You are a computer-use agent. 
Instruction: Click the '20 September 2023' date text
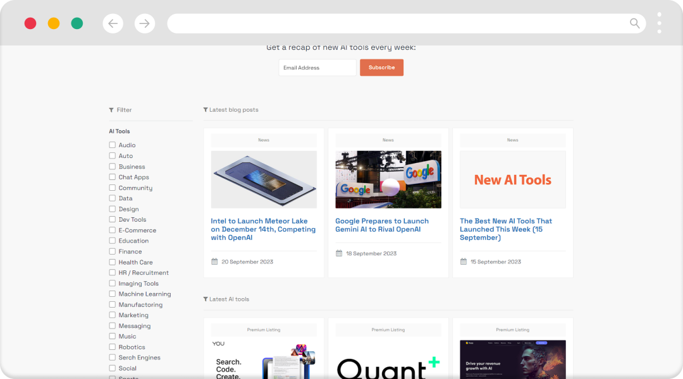click(247, 262)
